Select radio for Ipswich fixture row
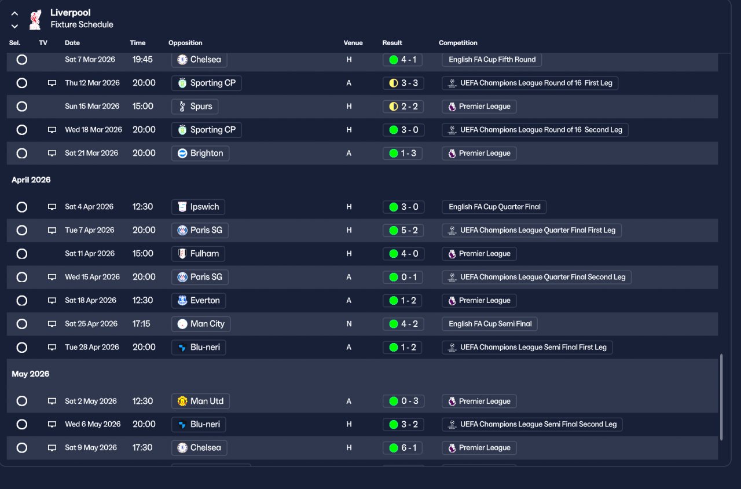Screen dimensions: 741x489 pos(22,207)
